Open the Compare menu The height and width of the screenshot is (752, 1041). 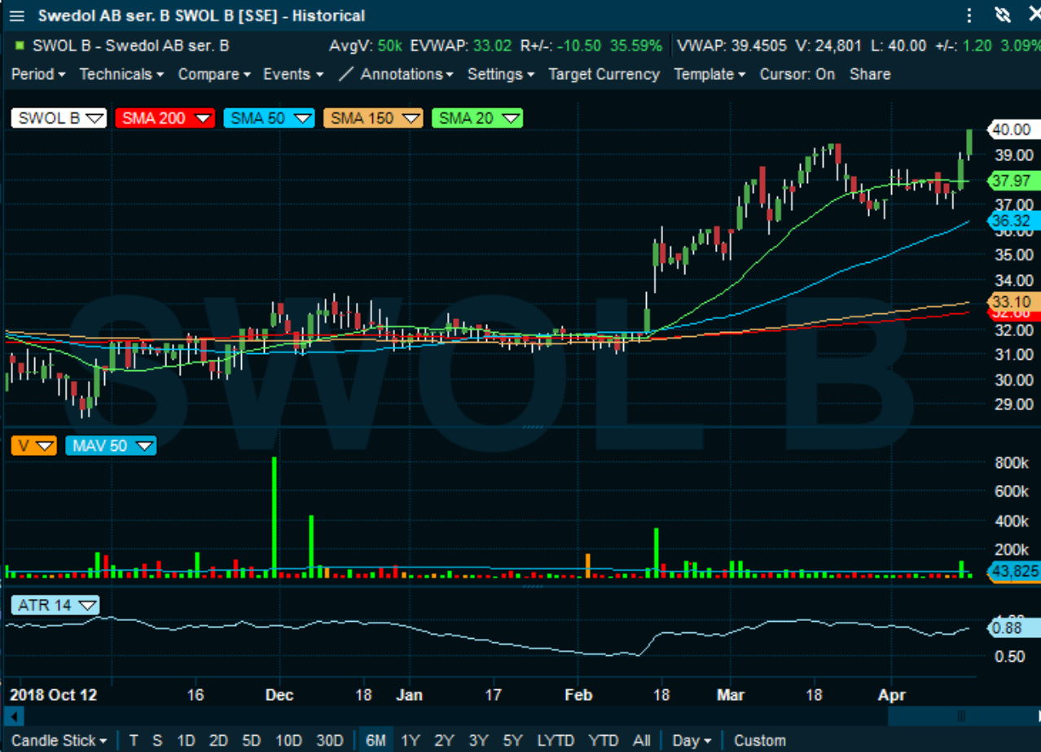(214, 74)
